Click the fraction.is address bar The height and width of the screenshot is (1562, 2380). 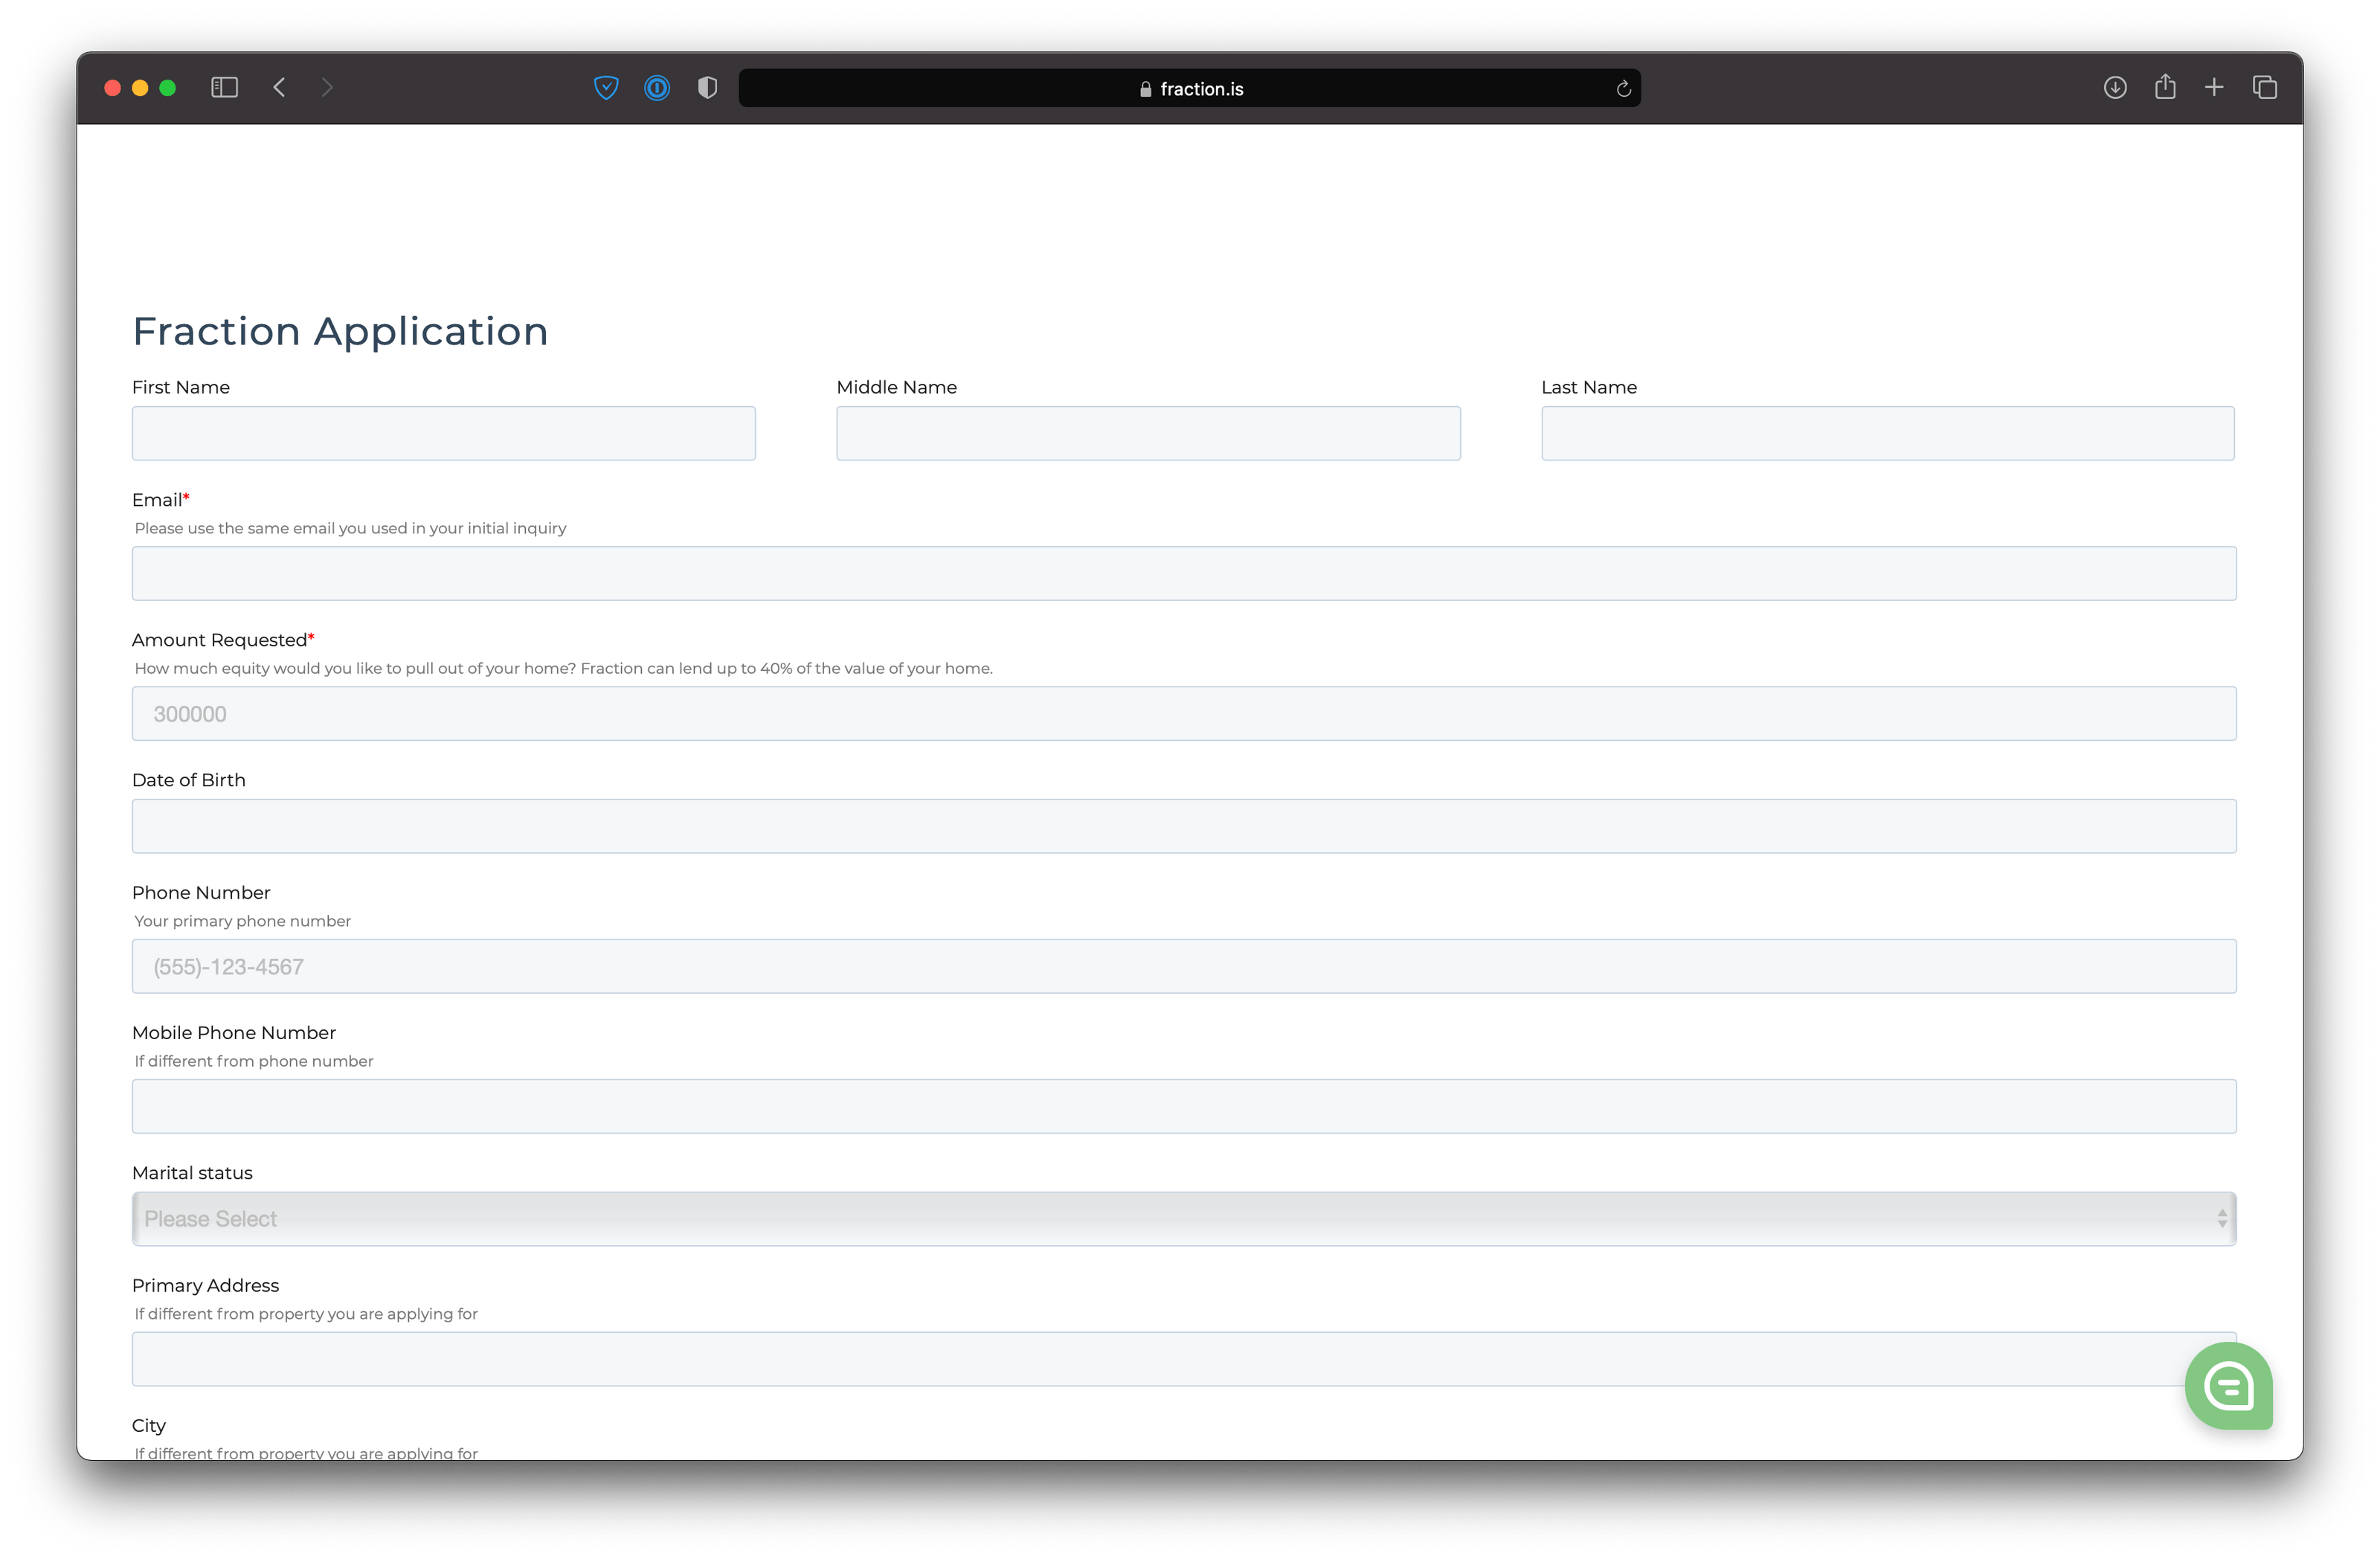(1189, 88)
